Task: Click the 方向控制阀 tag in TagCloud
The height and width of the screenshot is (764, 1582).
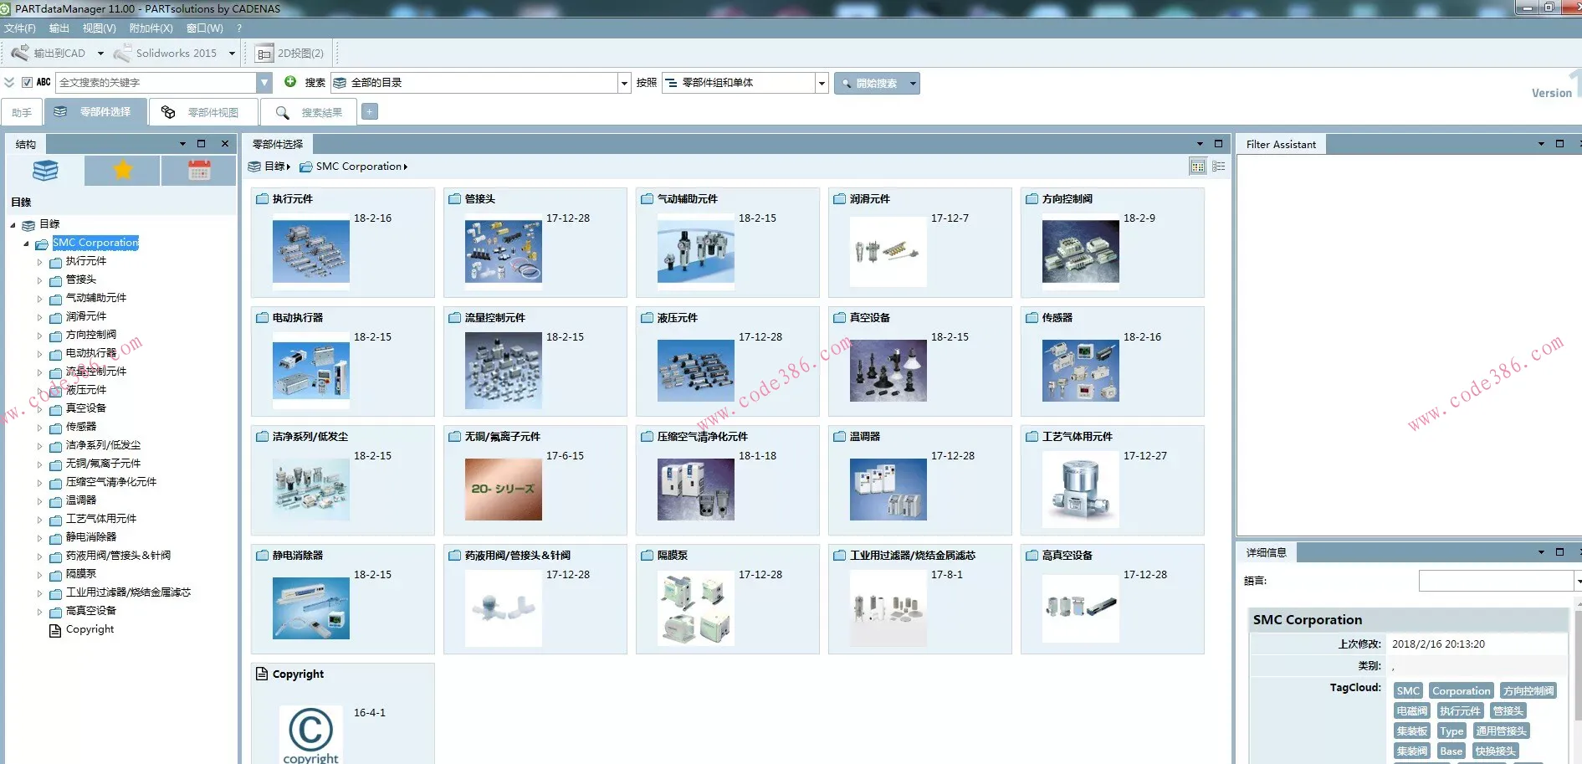Action: coord(1528,691)
